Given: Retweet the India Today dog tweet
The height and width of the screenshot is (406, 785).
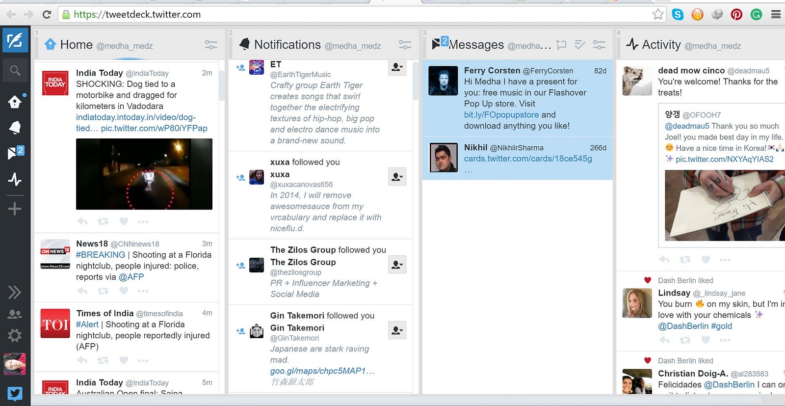Looking at the screenshot, I should (x=103, y=221).
